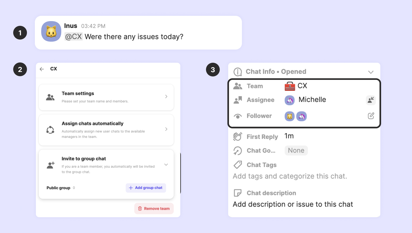412x233 pixels.
Task: Edit followers with the pencil icon
Action: coord(371,116)
